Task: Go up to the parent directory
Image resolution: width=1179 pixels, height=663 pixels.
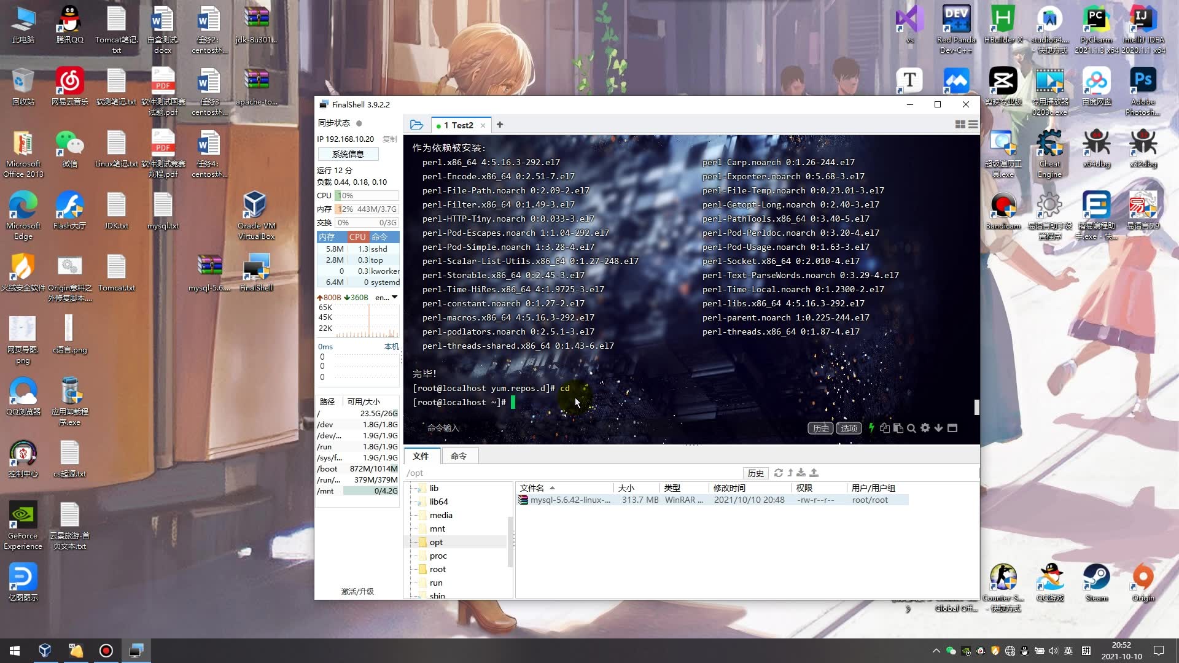Action: point(790,473)
